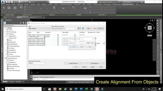Toggle checkbox in Station Equations row
Screen dimensions: 163x91
58,40
